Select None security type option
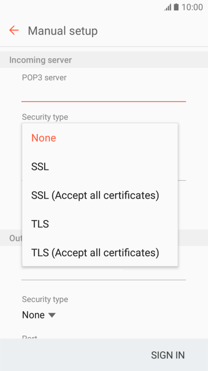Screen dimensions: 208x371 (x=100, y=138)
